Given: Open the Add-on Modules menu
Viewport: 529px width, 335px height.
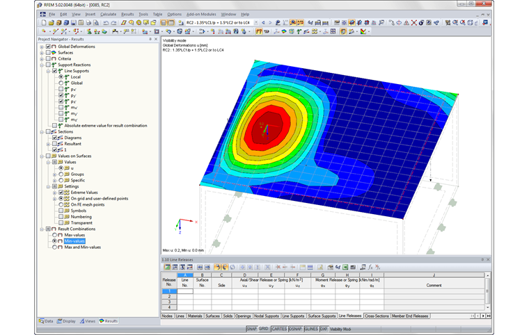Looking at the screenshot, I should [202, 14].
